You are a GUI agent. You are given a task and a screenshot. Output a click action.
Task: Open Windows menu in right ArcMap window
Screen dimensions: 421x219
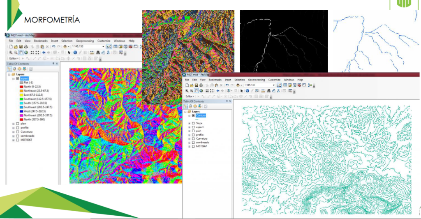click(x=289, y=80)
